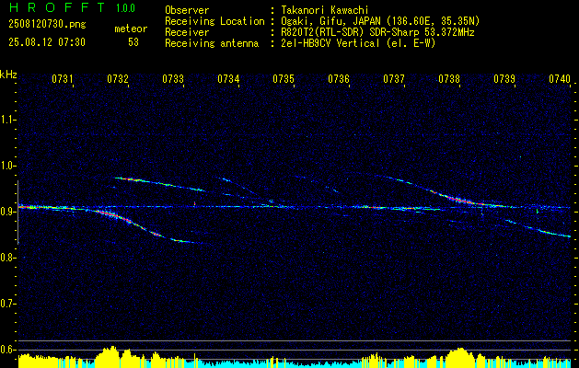Click the 0739 time marker

[x=504, y=78]
